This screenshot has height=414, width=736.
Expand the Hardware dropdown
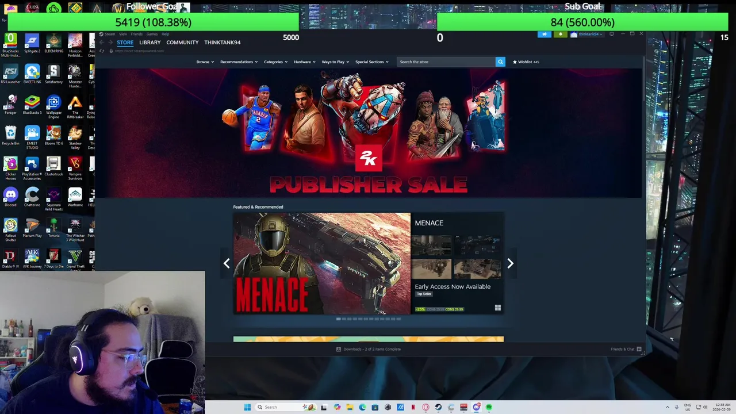(305, 62)
